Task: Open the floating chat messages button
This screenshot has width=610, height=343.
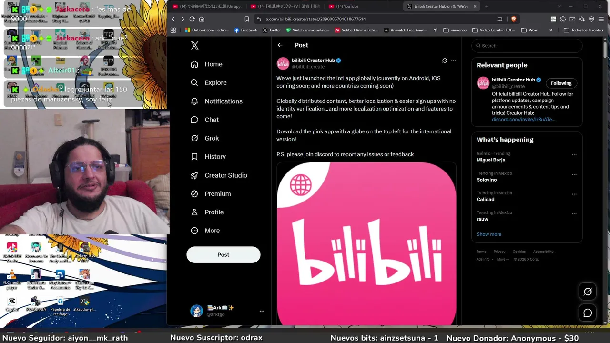Action: click(x=588, y=313)
